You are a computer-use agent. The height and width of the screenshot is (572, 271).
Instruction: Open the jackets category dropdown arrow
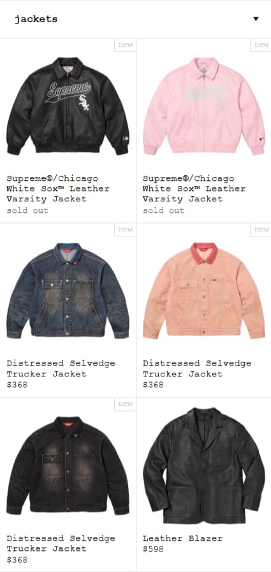(256, 19)
